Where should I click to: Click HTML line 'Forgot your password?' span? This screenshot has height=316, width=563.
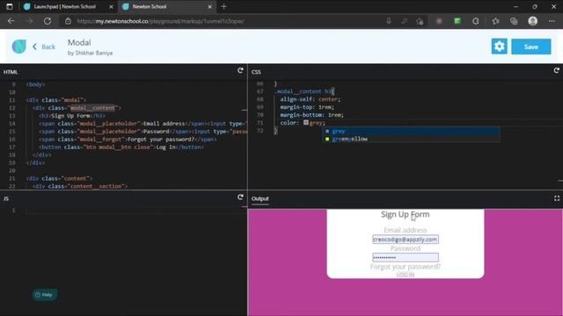click(128, 140)
